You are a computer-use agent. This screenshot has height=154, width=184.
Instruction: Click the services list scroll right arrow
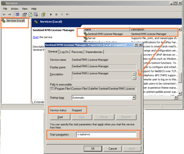click(x=176, y=97)
